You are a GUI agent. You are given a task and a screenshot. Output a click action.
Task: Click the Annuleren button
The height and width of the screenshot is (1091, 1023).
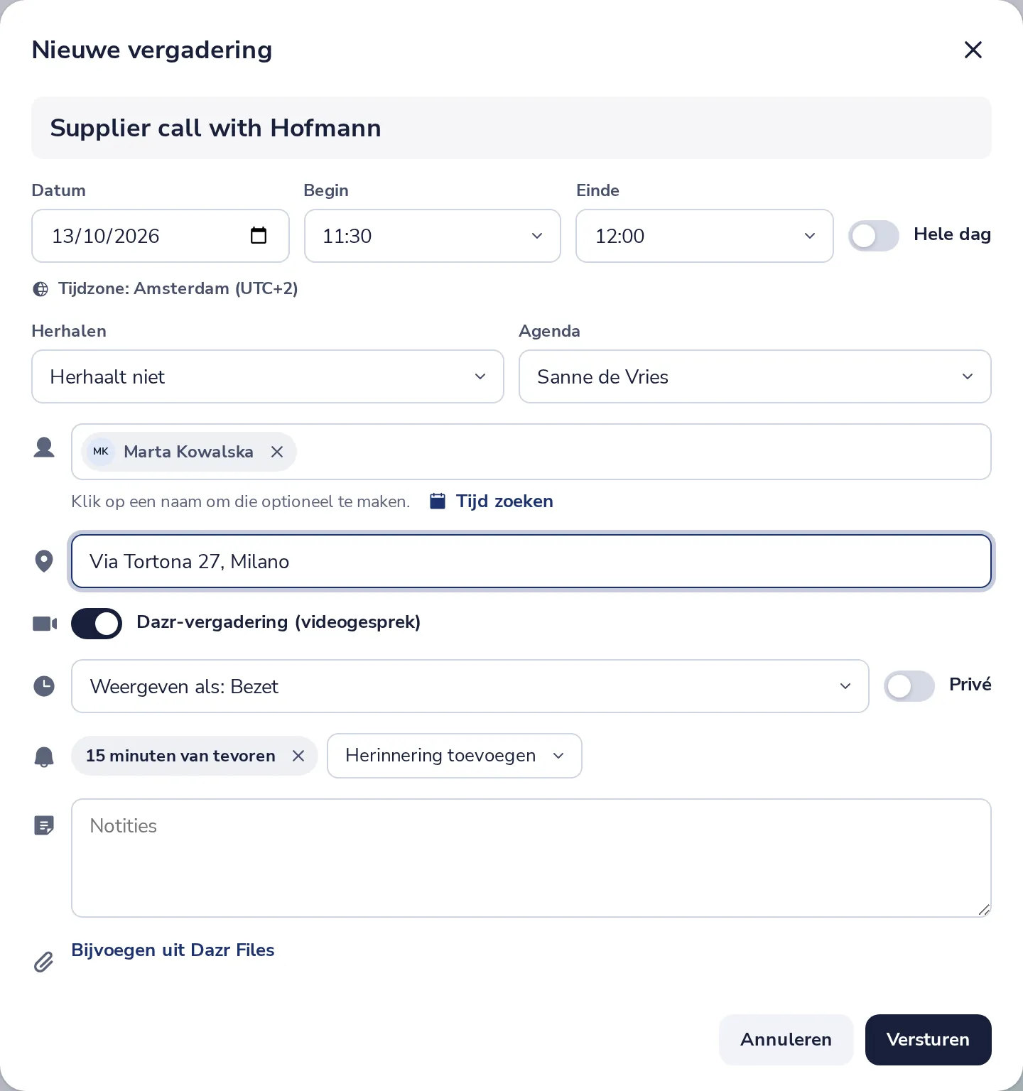click(x=786, y=1040)
